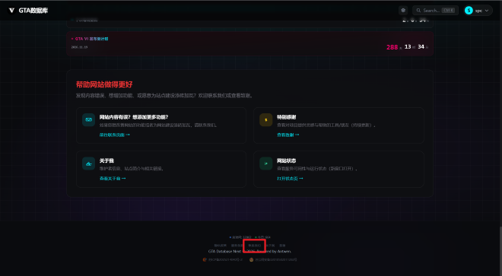This screenshot has height=276, width=502.
Task: Follow the 打开状态页 link
Action: (x=290, y=179)
